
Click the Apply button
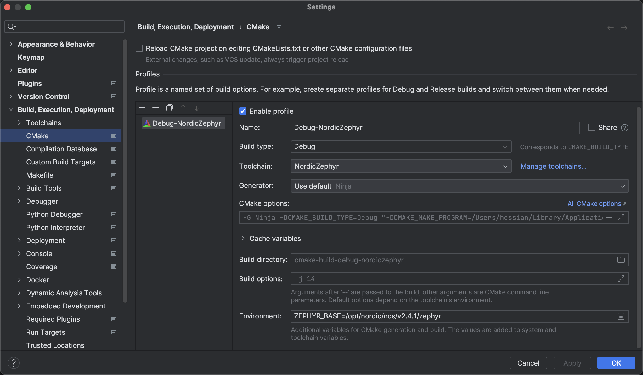(x=572, y=363)
